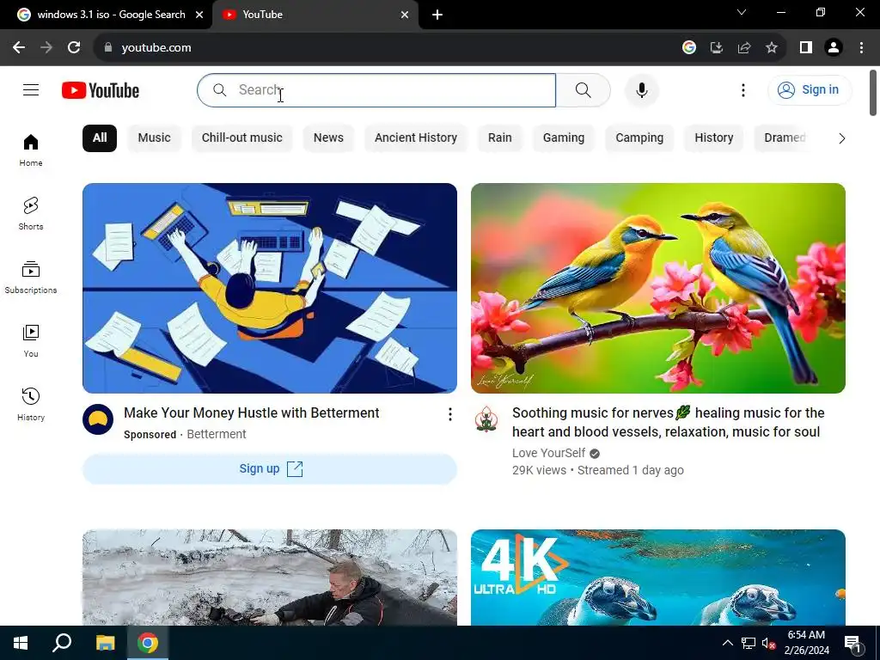The height and width of the screenshot is (660, 880).
Task: Click the YouTube logo
Action: click(101, 90)
